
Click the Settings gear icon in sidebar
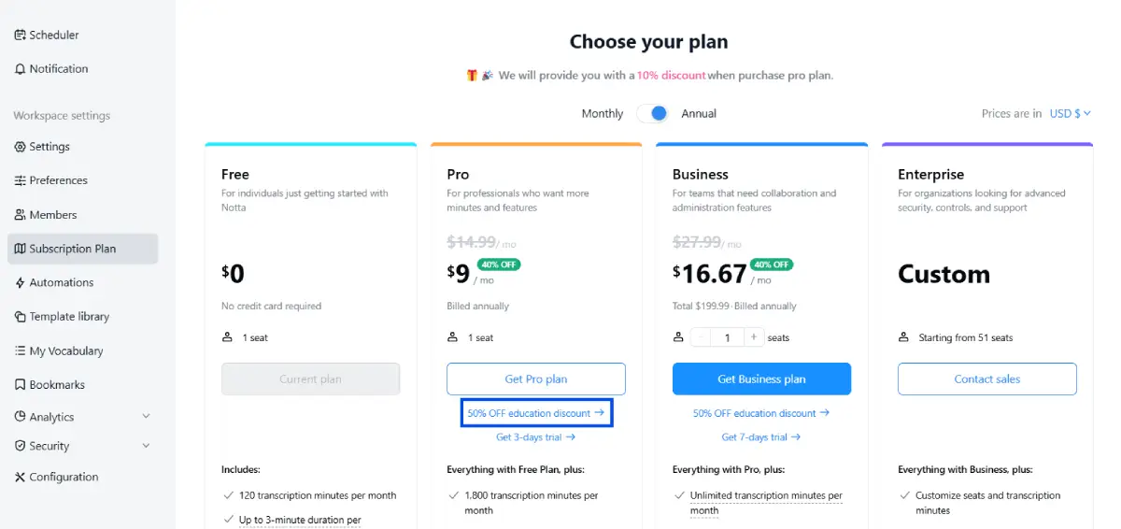pyautogui.click(x=21, y=147)
